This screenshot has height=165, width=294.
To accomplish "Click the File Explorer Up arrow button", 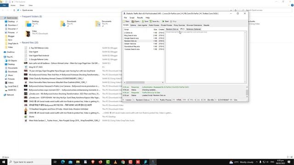I will click(14, 10).
